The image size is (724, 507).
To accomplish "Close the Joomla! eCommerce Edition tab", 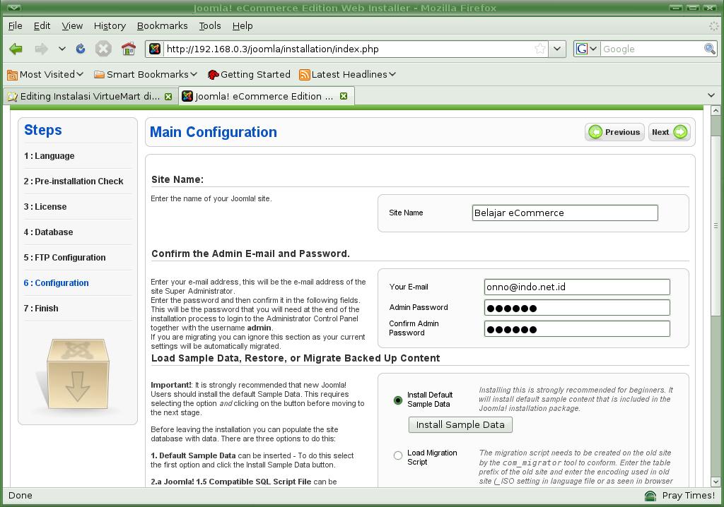I will click(x=344, y=96).
